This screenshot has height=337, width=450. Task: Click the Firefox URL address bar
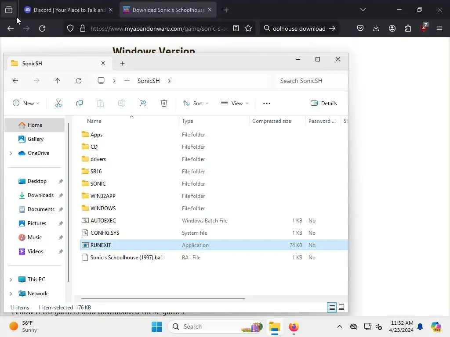pos(159,29)
